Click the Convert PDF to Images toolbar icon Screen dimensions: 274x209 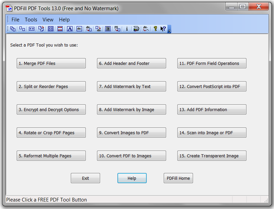point(98,29)
